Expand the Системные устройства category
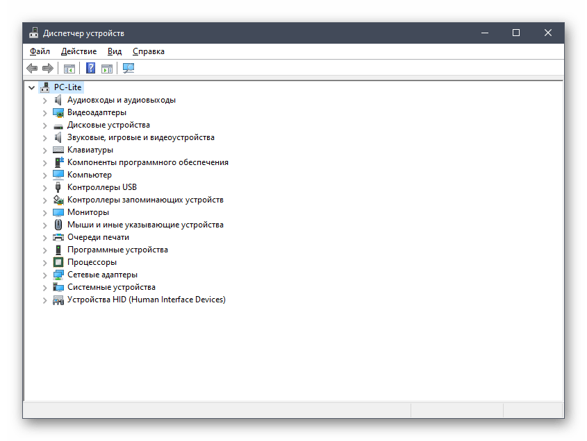 [x=45, y=288]
